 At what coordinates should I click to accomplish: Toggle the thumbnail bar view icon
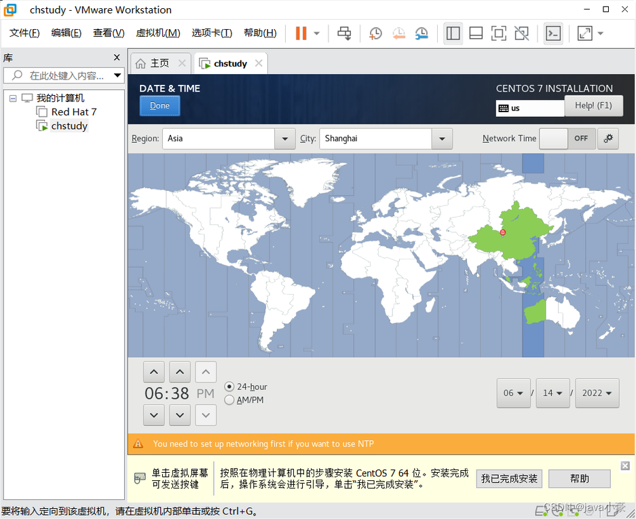tap(476, 33)
